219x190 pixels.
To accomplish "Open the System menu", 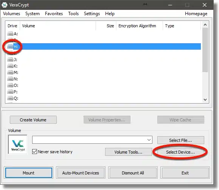I will (x=33, y=14).
